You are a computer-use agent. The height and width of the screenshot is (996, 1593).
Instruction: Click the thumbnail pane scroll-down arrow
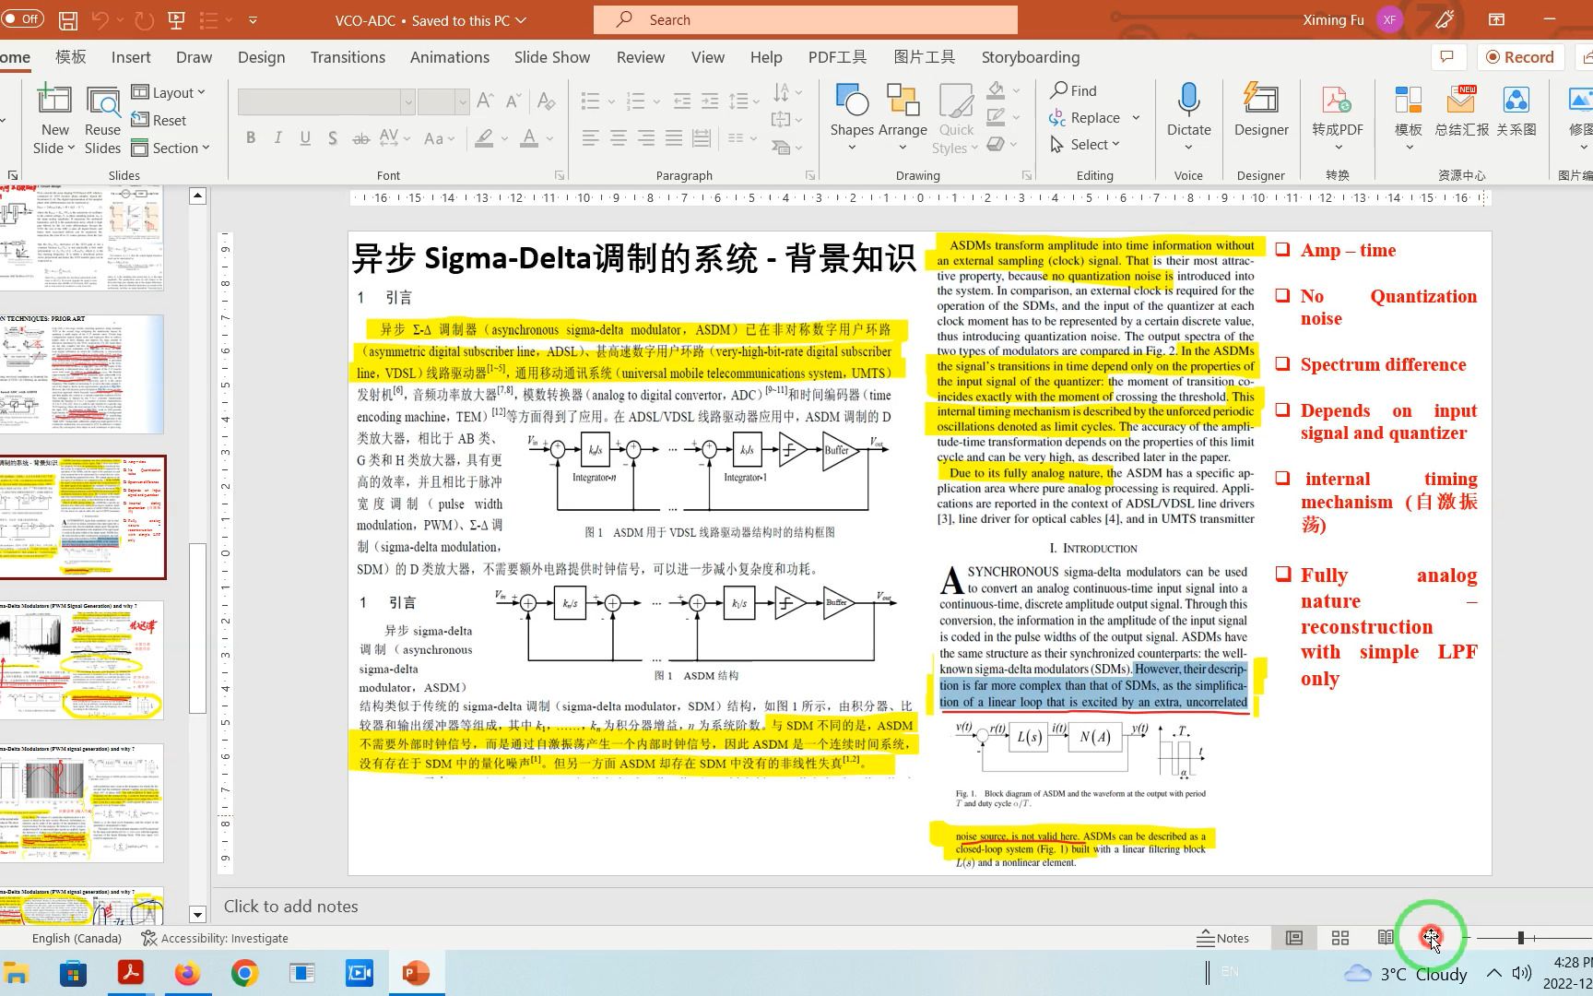[x=197, y=915]
